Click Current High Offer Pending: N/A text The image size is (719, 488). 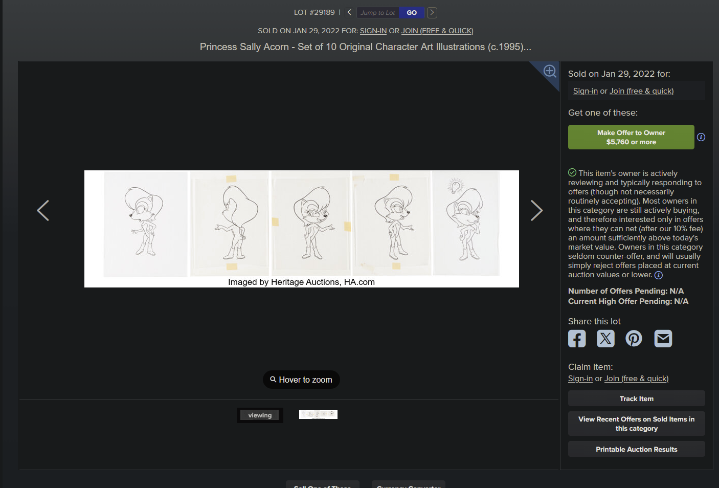pos(628,301)
